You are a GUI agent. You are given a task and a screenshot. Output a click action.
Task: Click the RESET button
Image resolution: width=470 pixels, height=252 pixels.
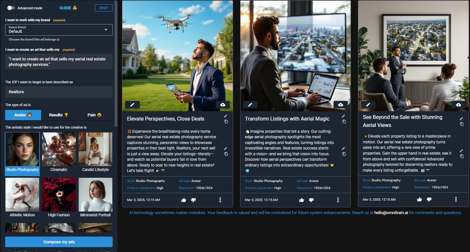pos(104,8)
